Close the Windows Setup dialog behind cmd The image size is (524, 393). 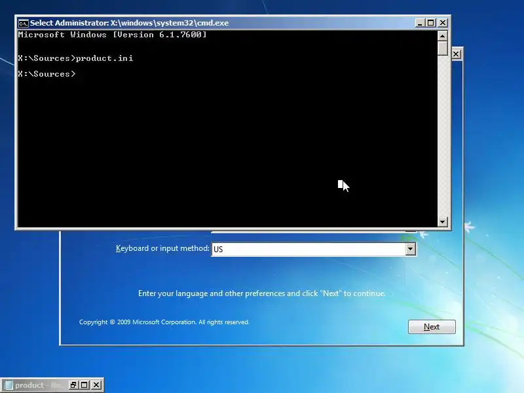[456, 54]
